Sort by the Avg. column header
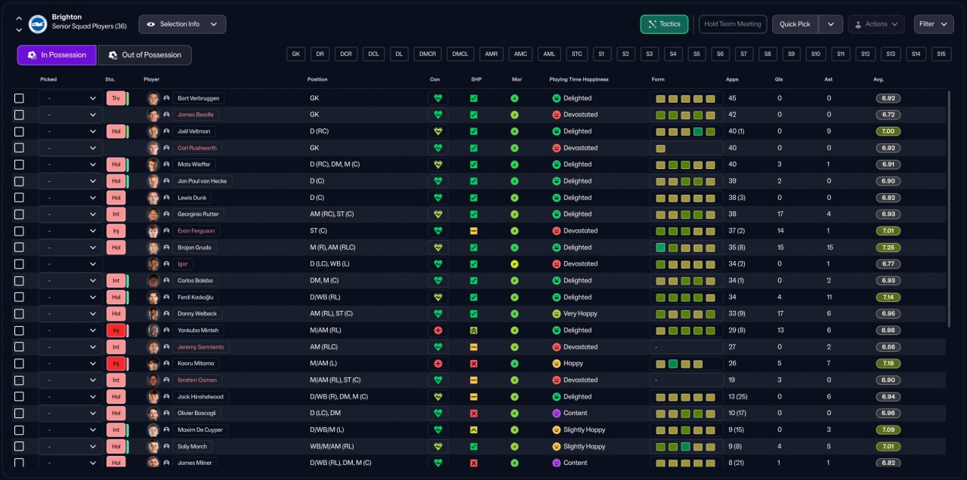Viewport: 967px width, 480px height. [x=879, y=79]
